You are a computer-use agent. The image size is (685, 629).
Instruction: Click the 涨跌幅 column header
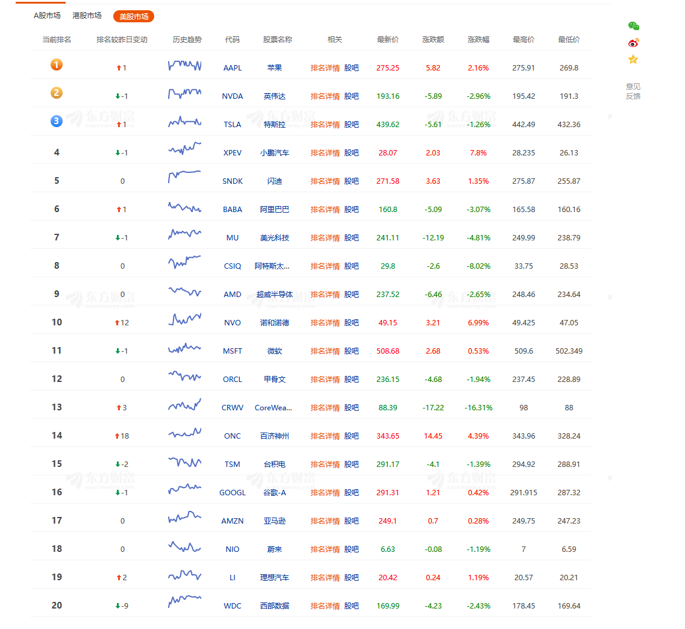coord(478,40)
